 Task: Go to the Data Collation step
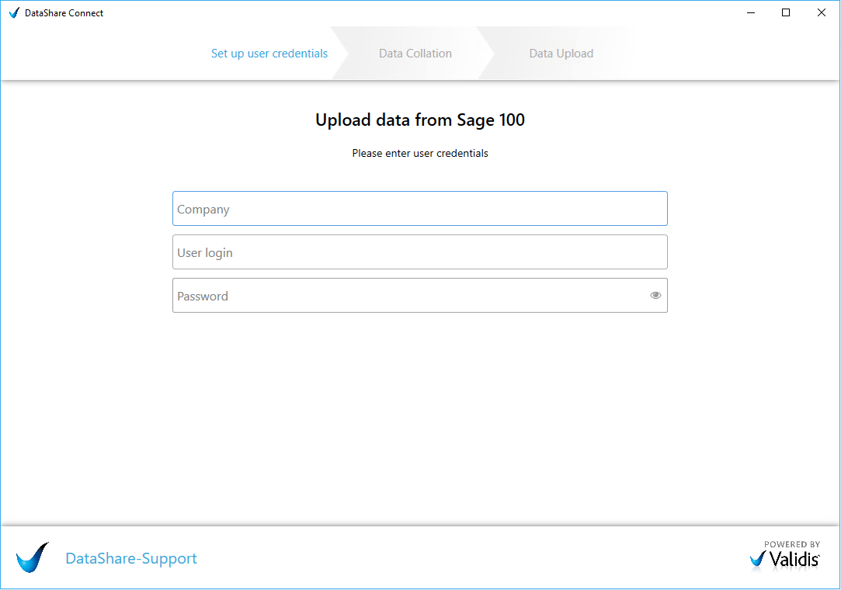415,54
